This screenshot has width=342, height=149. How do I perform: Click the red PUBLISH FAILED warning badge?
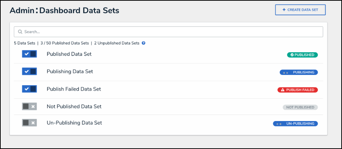click(x=298, y=90)
